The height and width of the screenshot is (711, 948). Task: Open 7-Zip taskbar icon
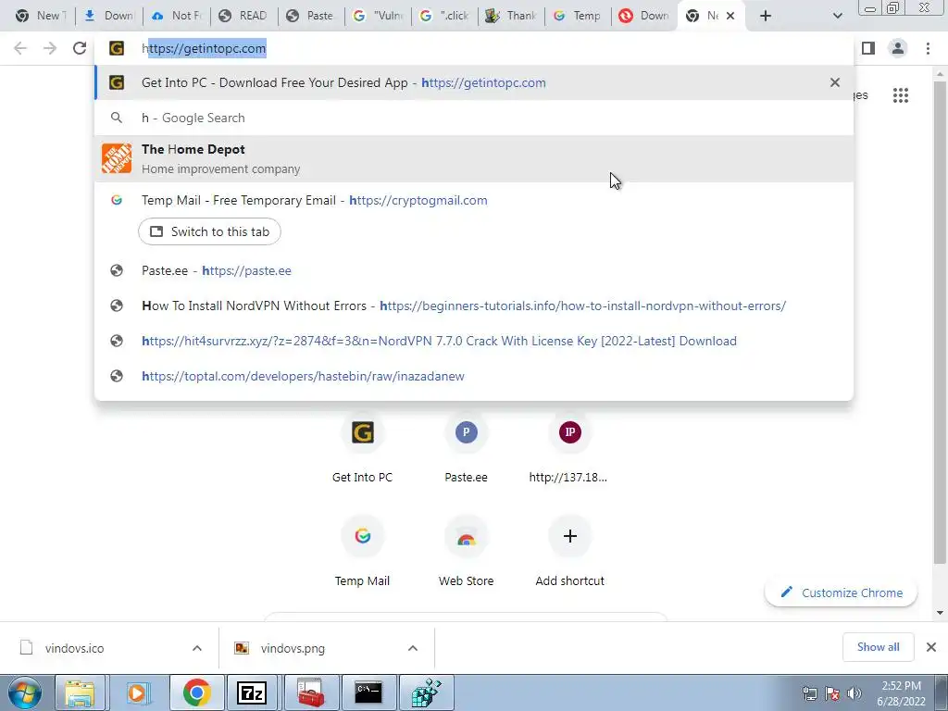point(252,692)
